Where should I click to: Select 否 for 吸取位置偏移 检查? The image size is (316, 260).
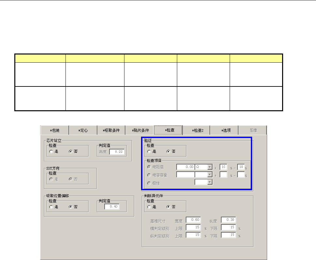[x=71, y=207]
